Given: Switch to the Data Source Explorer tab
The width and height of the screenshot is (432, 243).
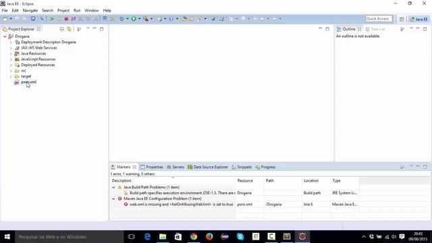Looking at the screenshot, I should coord(208,167).
